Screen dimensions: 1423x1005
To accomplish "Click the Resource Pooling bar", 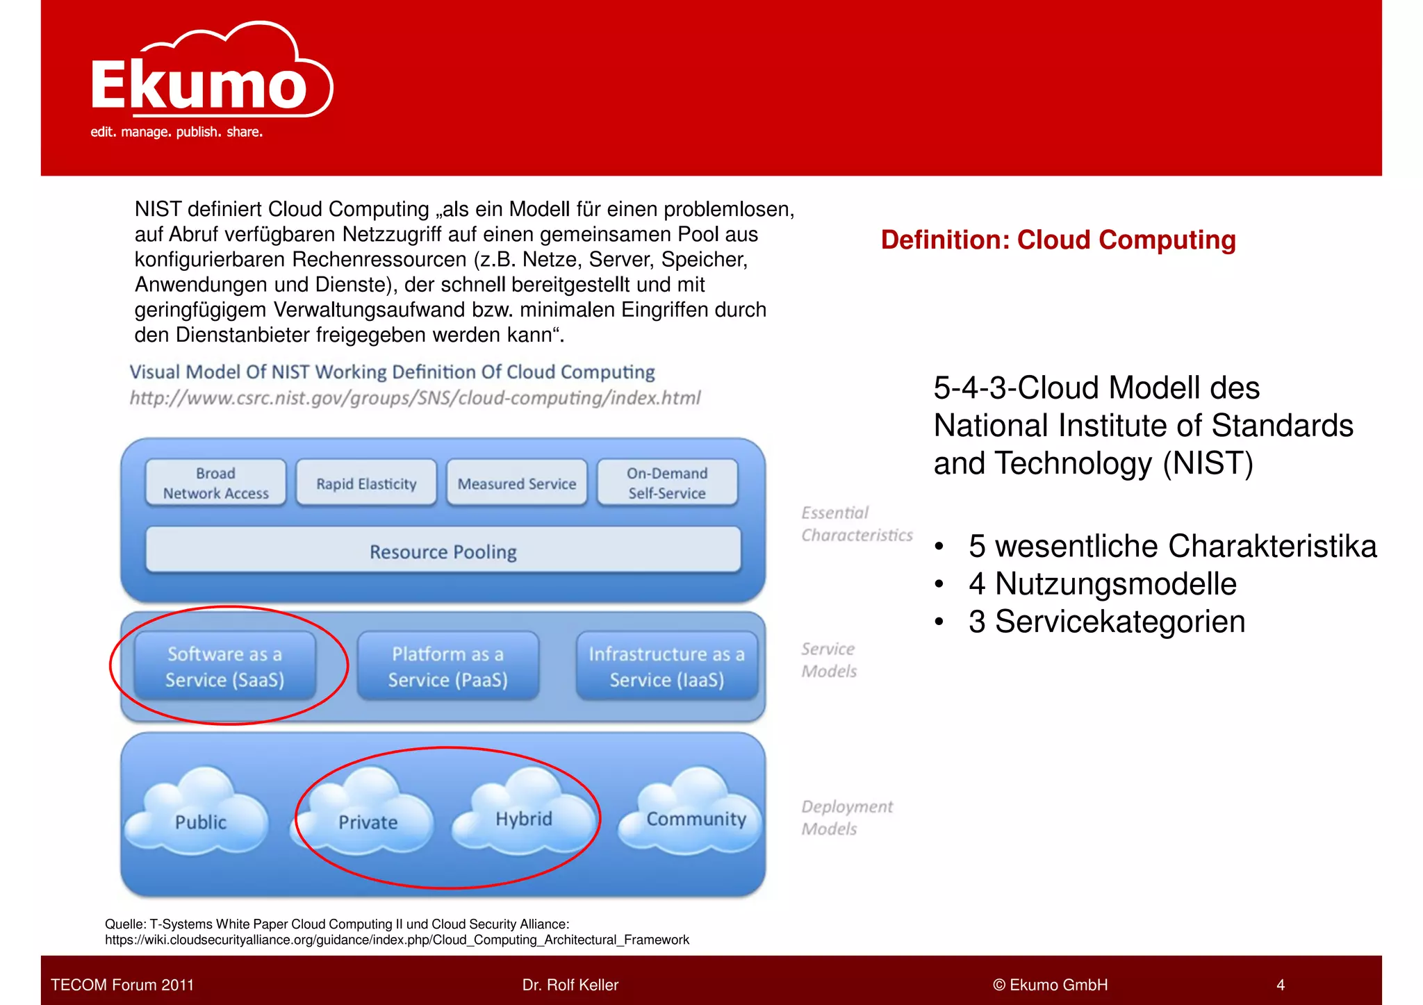I will (x=443, y=550).
